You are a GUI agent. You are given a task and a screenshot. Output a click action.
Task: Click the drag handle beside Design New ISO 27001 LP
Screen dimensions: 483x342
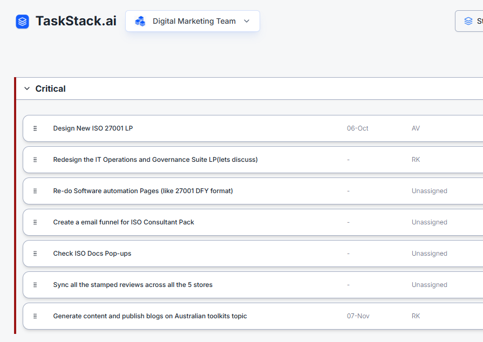(35, 128)
